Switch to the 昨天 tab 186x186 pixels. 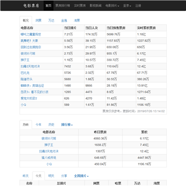tap(26, 176)
